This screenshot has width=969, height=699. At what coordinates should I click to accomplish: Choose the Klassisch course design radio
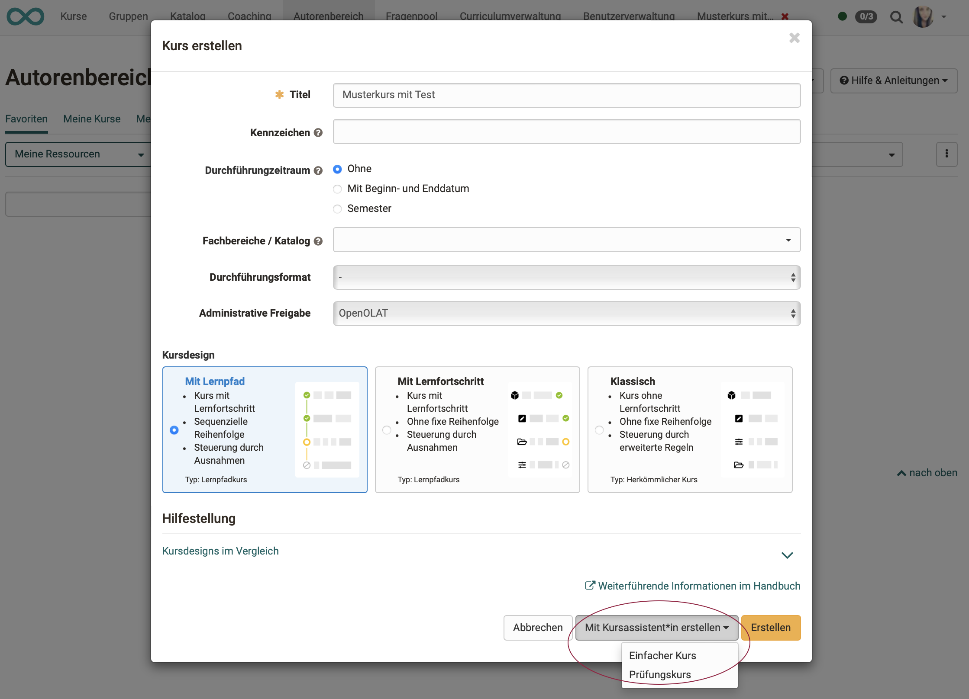[x=599, y=430]
